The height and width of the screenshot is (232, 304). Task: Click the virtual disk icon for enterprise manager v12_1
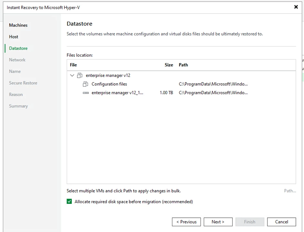(x=86, y=93)
